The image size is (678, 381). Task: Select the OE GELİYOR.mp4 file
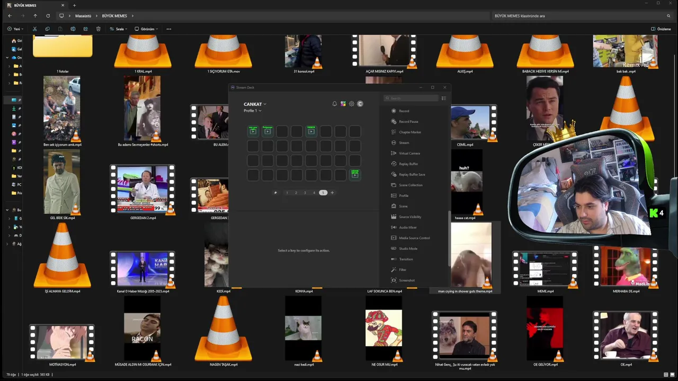[x=545, y=332]
